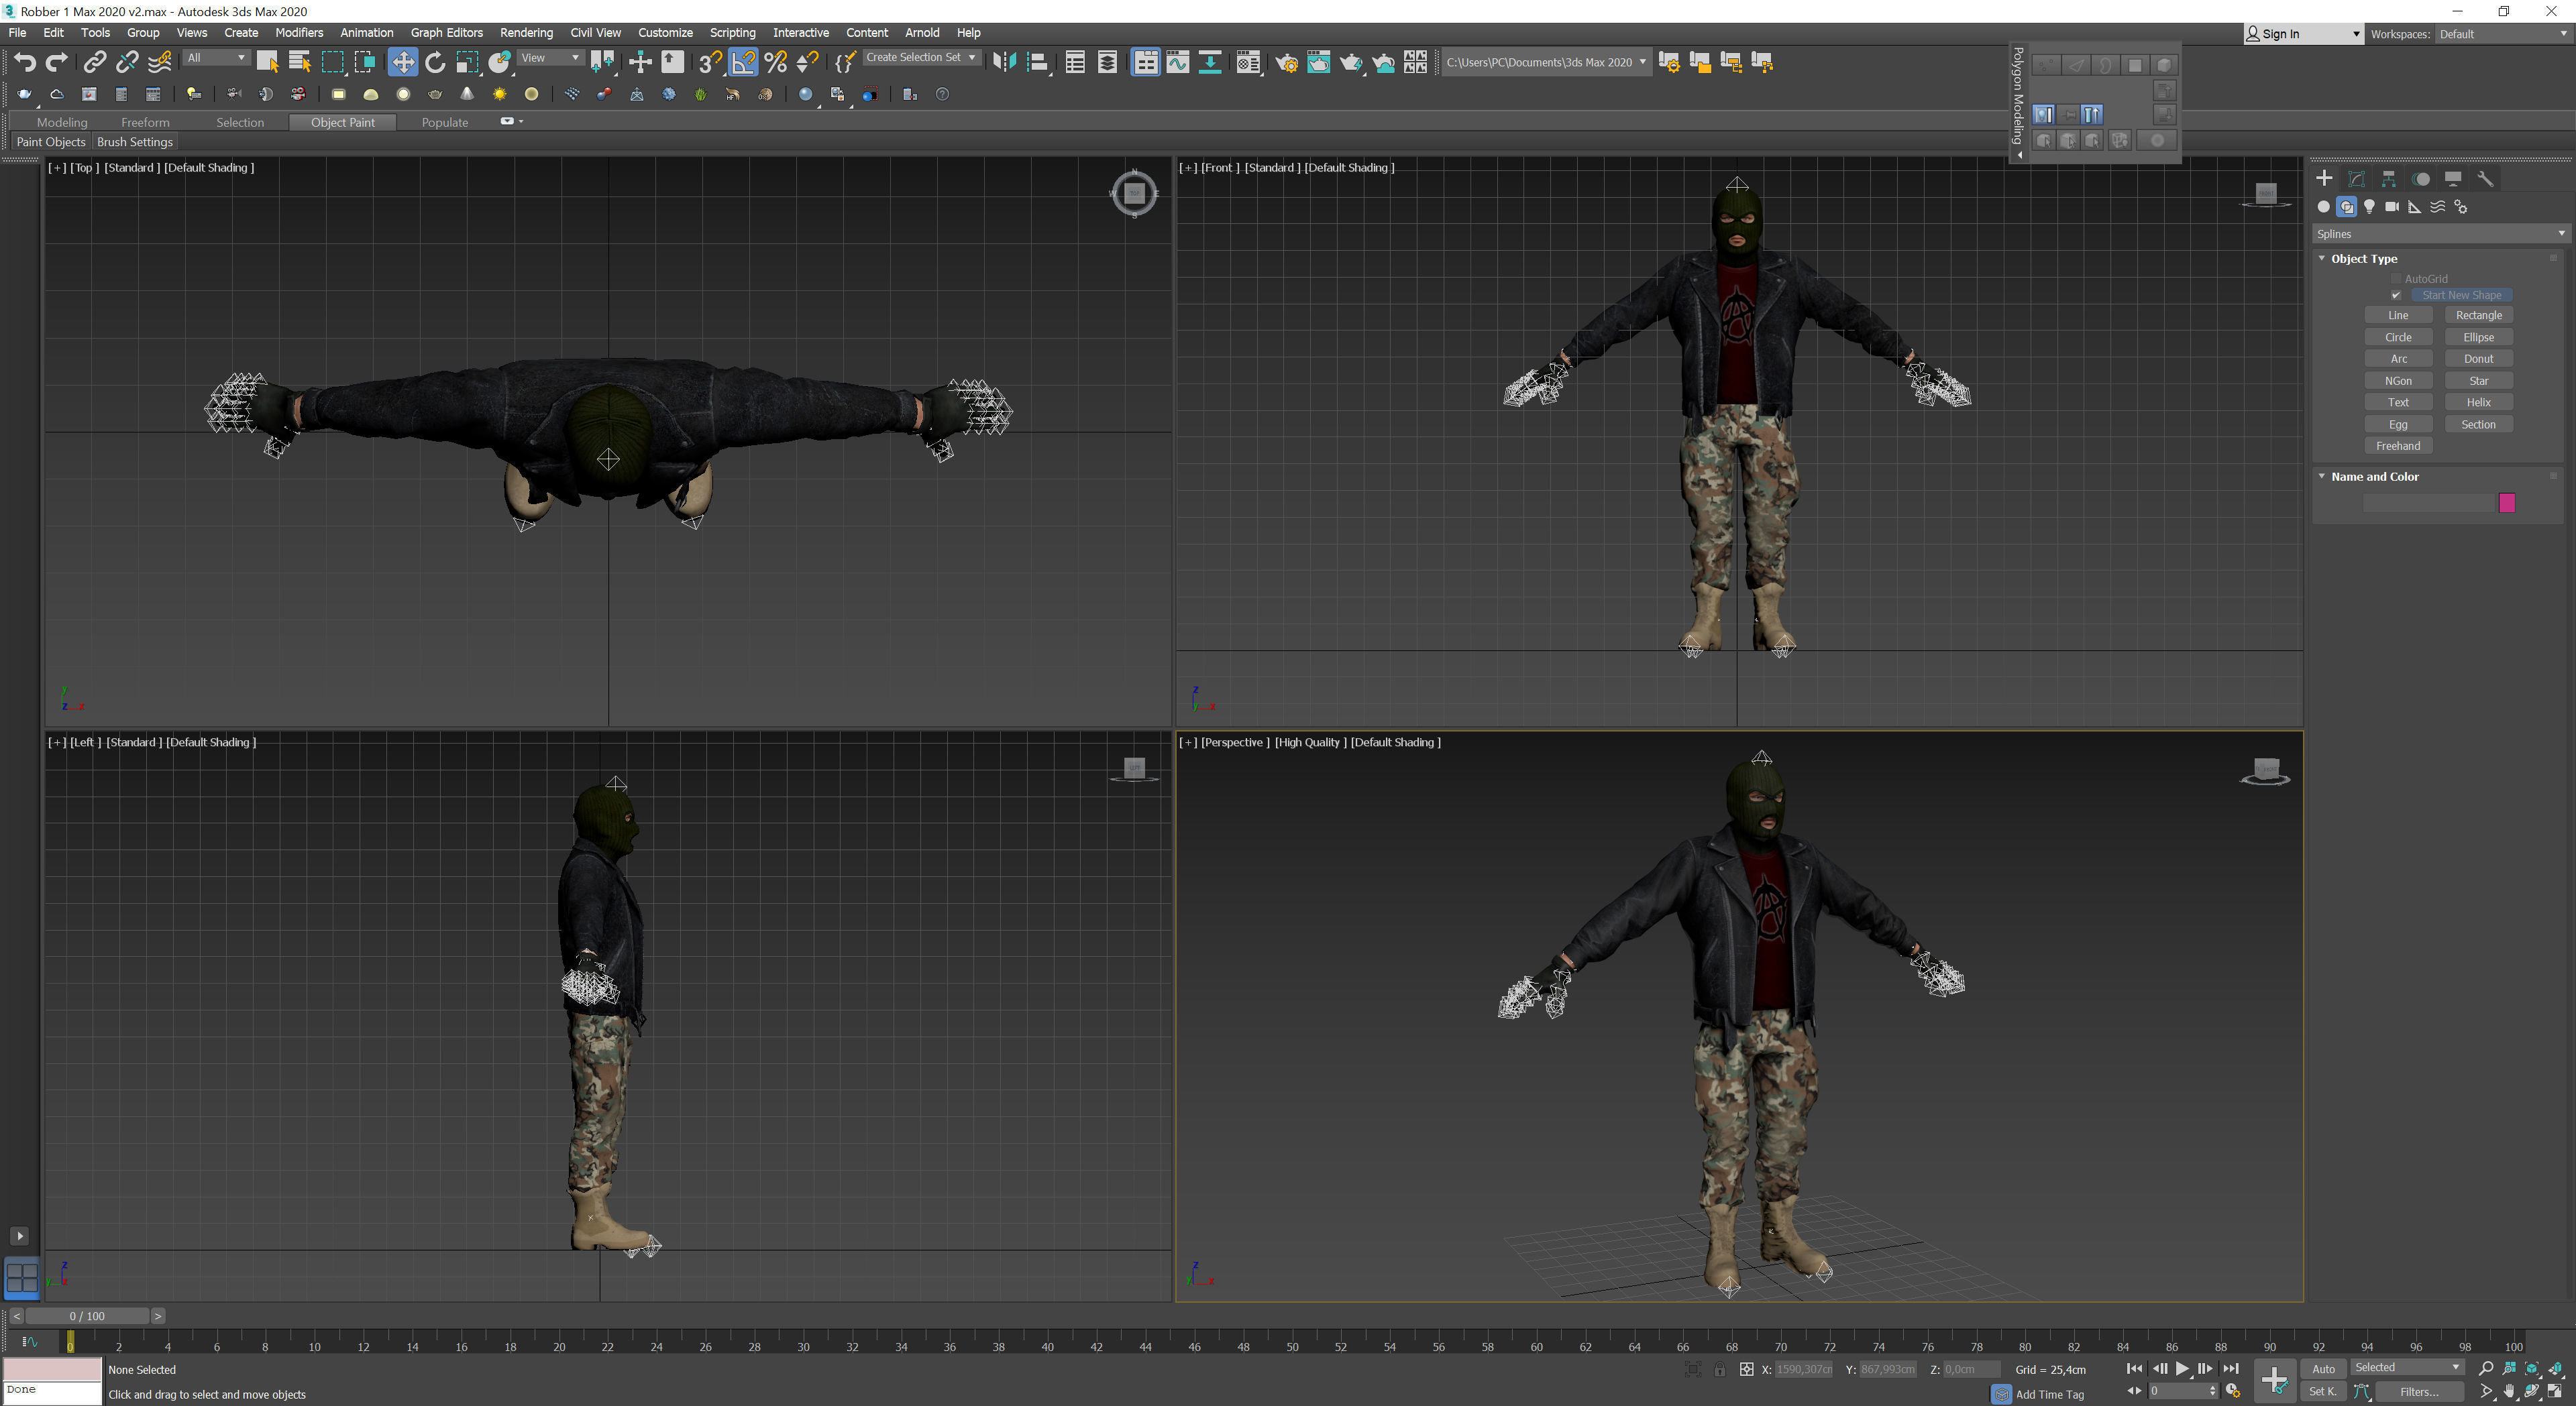The image size is (2576, 1406).
Task: Select Geometry category in Create panel
Action: point(2323,207)
